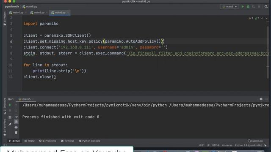Open the Project tool window sidebar button
Image resolution: width=271 pixels, height=152 pixels.
5,19
